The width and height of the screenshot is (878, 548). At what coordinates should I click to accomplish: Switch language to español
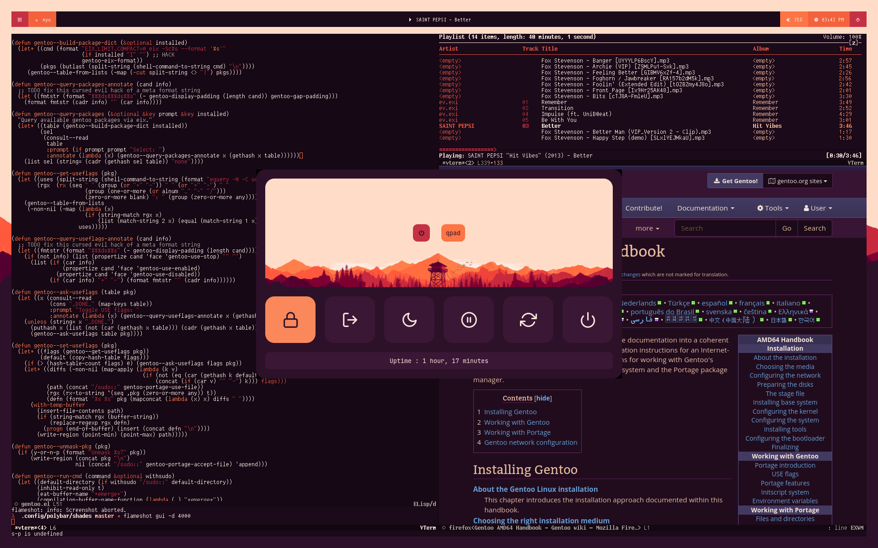point(714,303)
